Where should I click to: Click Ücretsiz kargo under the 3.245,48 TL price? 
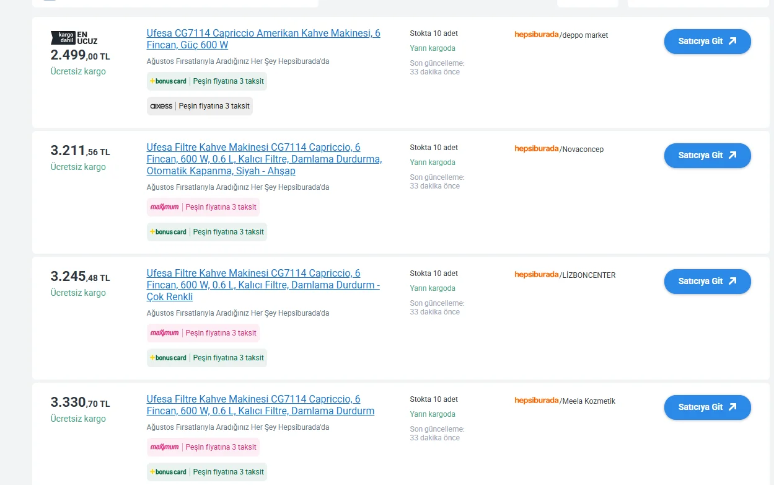point(78,293)
